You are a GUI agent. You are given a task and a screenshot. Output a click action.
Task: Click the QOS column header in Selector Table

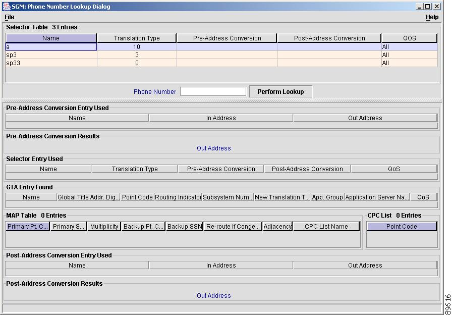click(409, 38)
